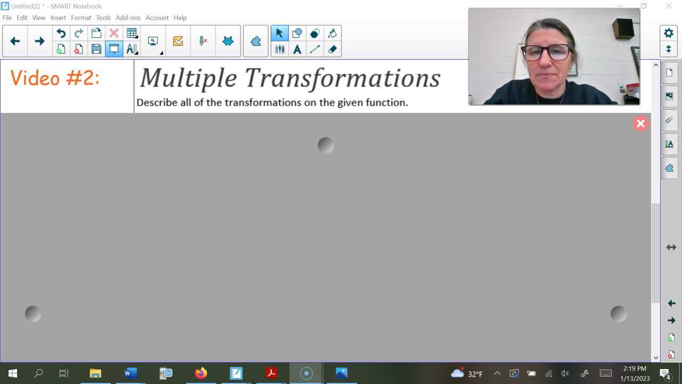The image size is (682, 384).
Task: Open the Add-ons panel from the sidebar
Action: click(x=669, y=167)
